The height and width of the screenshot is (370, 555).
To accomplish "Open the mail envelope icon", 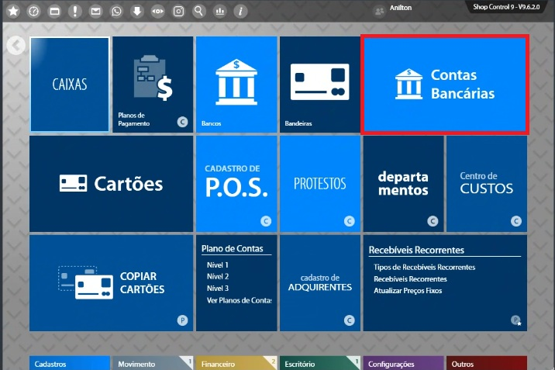I will (x=95, y=11).
